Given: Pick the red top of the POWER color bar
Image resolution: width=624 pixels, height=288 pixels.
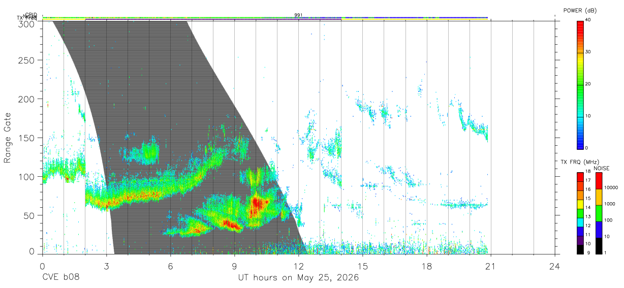Looking at the screenshot, I should (x=580, y=28).
